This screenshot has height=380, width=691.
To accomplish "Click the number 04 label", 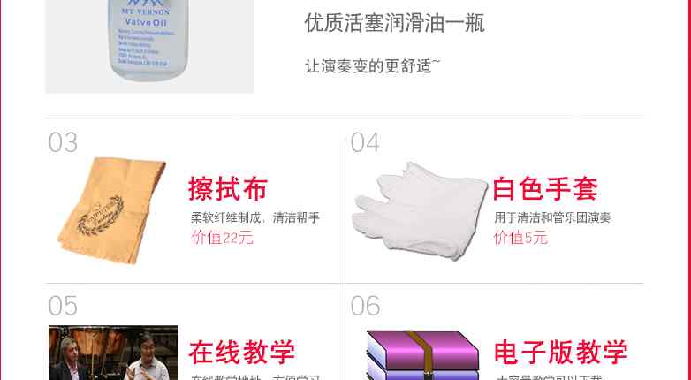I will pos(365,142).
